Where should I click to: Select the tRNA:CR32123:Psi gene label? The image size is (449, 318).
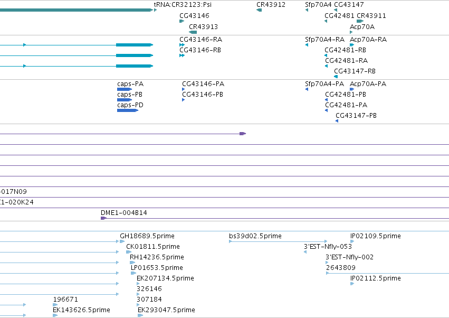click(183, 5)
